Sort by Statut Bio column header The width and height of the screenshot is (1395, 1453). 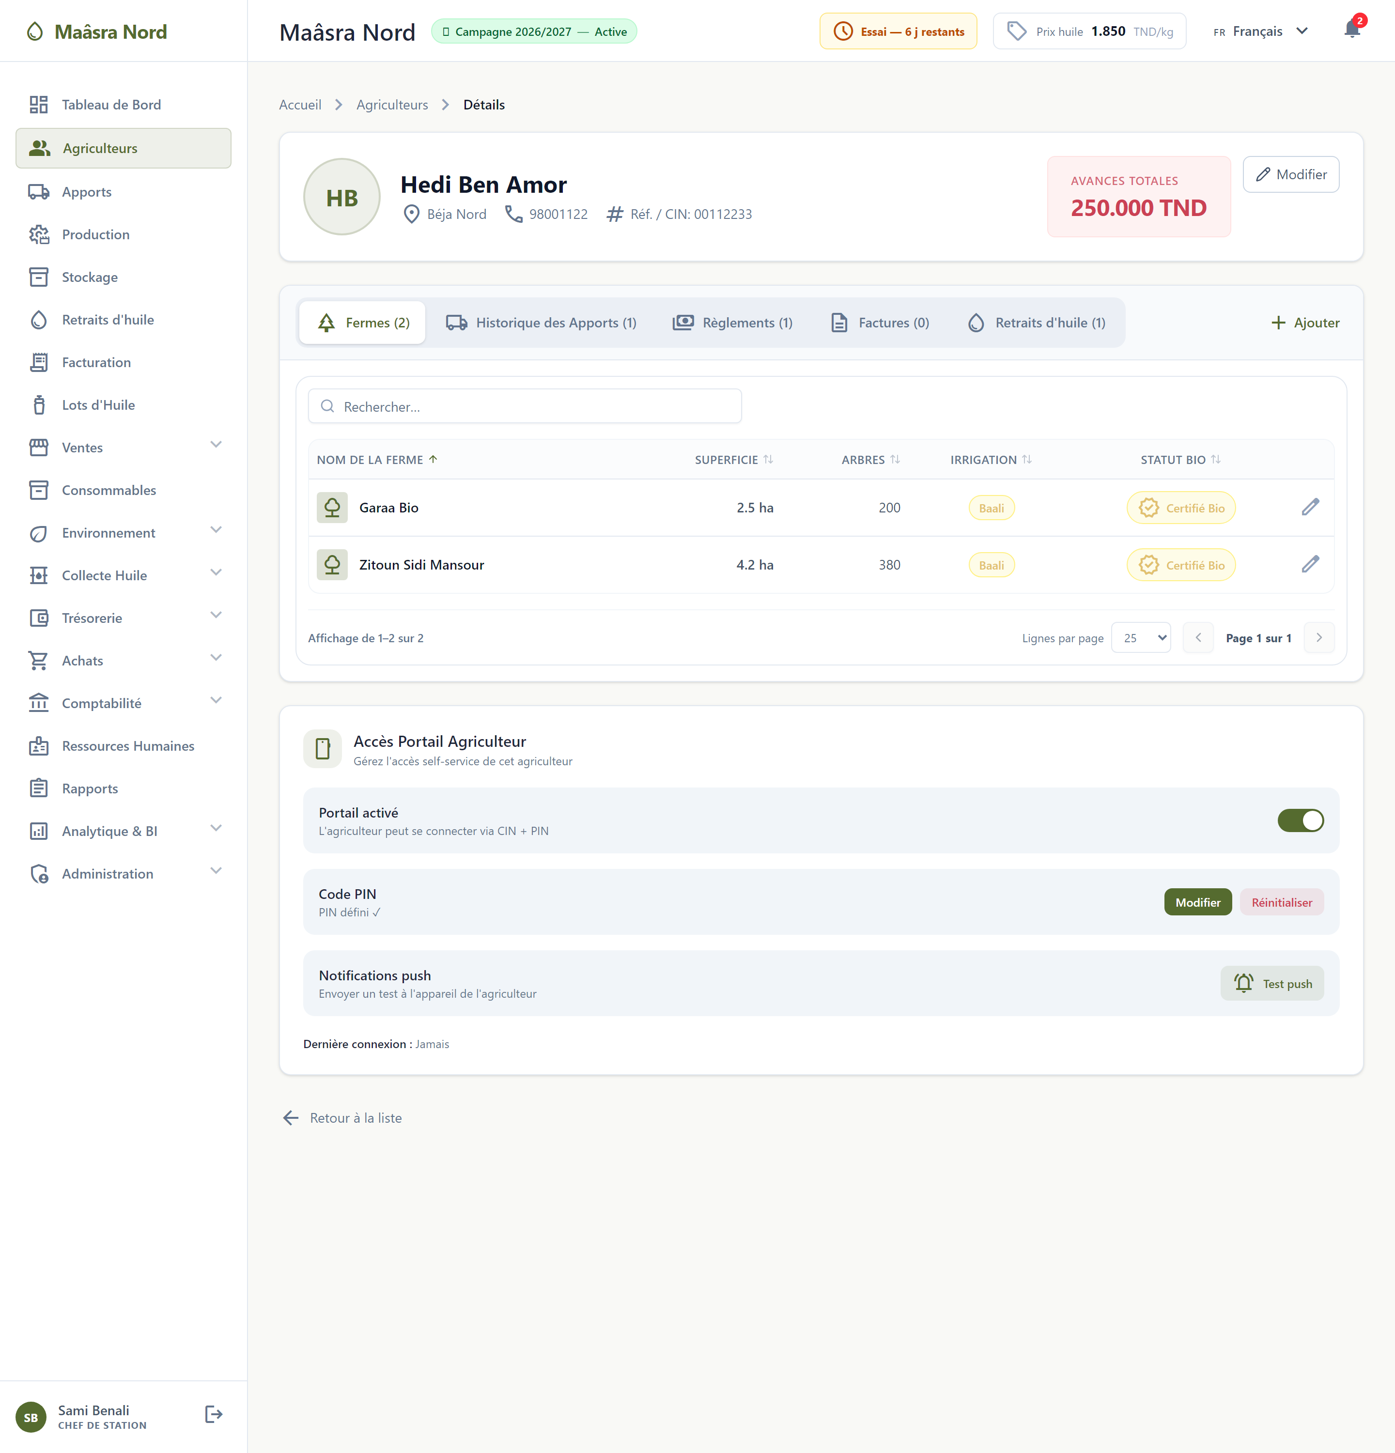(1181, 460)
